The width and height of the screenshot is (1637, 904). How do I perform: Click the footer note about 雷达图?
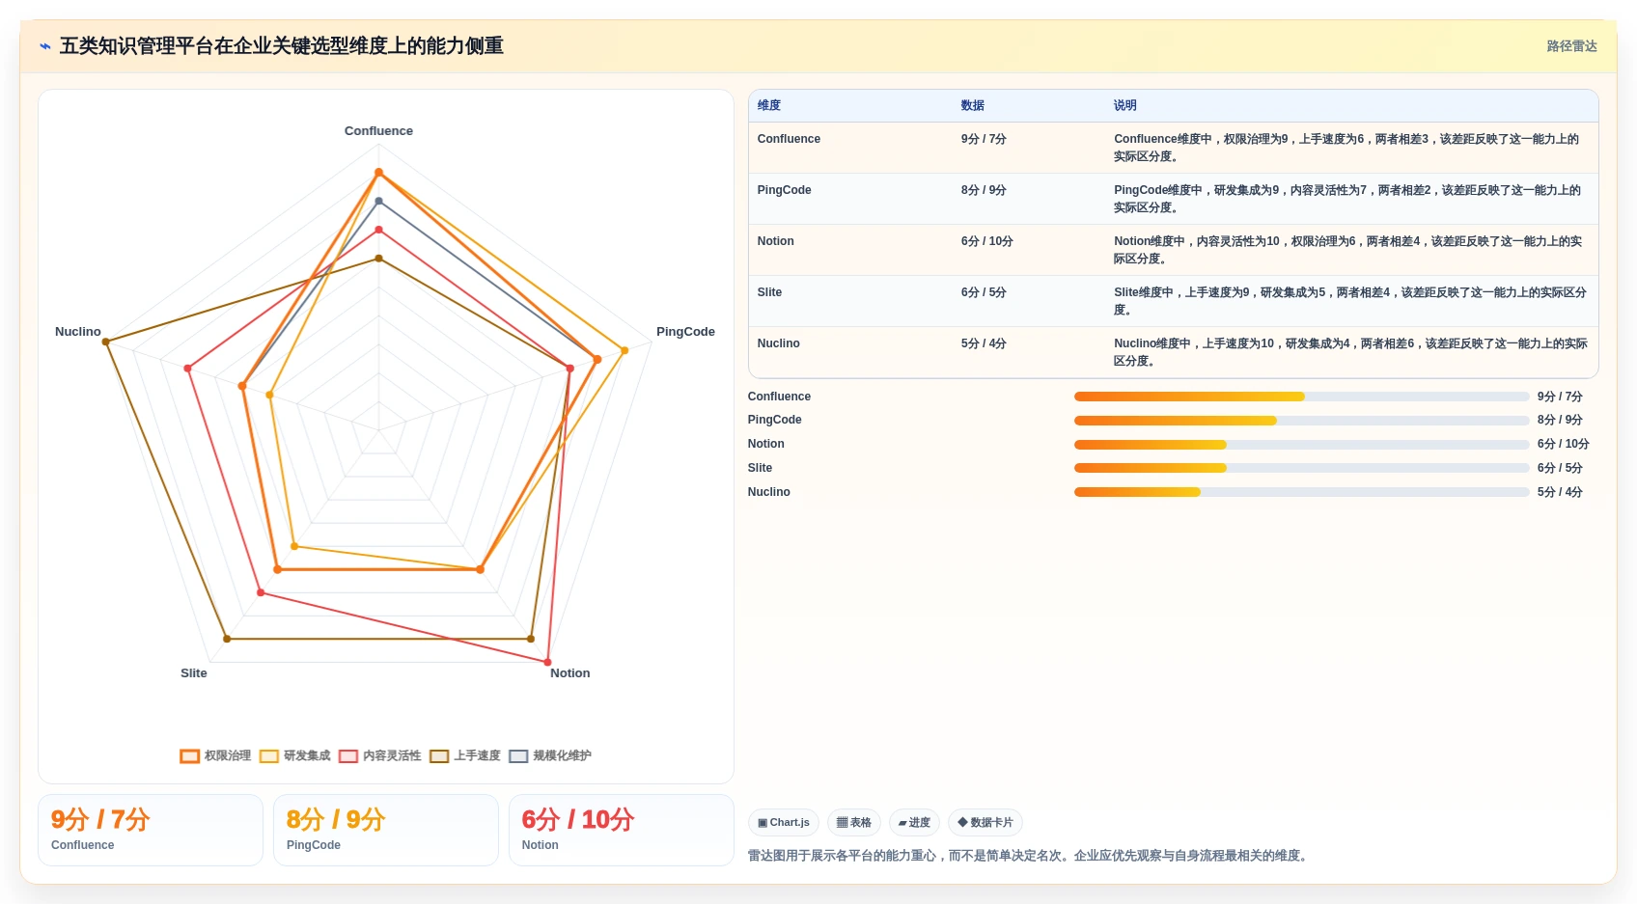point(1030,856)
